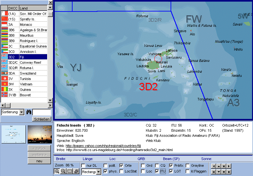Open the Sortierung dropdown
Viewport: 253px width, 176px height.
(22, 112)
